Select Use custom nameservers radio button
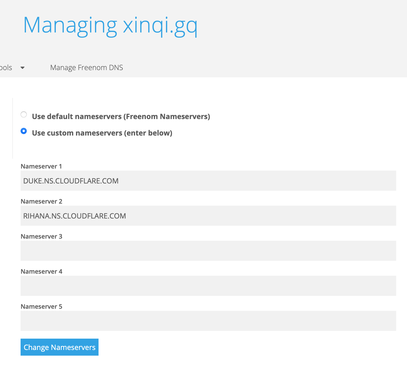407x368 pixels. point(24,131)
